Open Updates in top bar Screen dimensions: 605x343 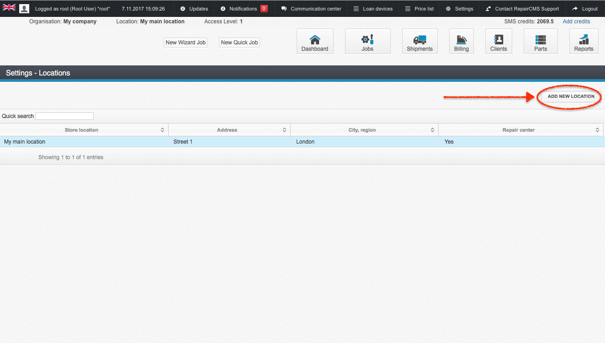[x=194, y=9]
